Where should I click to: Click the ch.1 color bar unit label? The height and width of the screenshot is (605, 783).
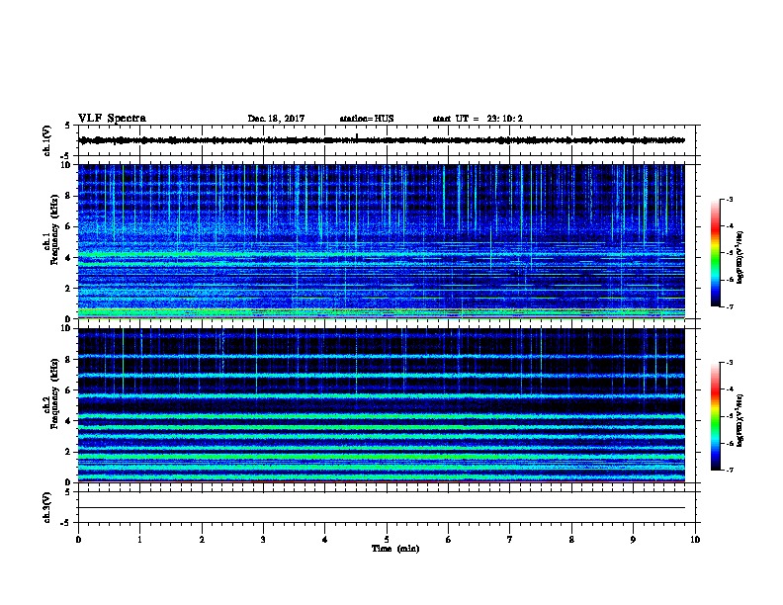740,257
